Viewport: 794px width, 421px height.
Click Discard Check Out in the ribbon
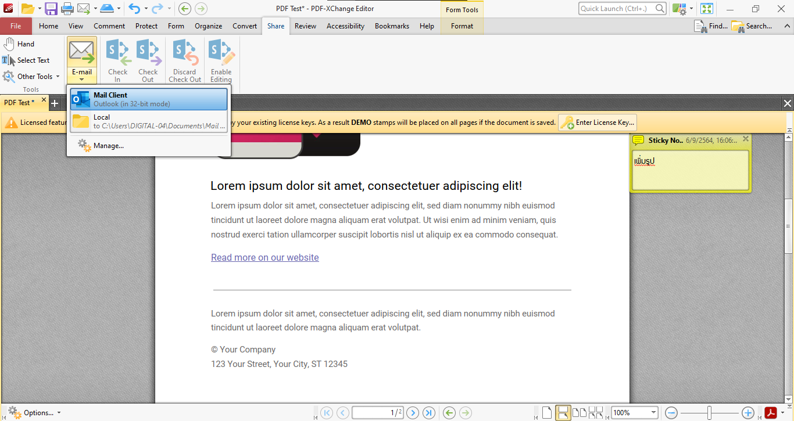click(x=185, y=60)
